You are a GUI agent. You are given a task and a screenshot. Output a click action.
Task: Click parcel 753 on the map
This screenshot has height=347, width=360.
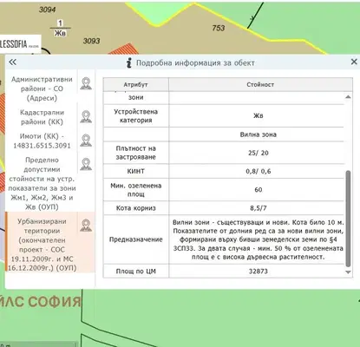pos(219,28)
